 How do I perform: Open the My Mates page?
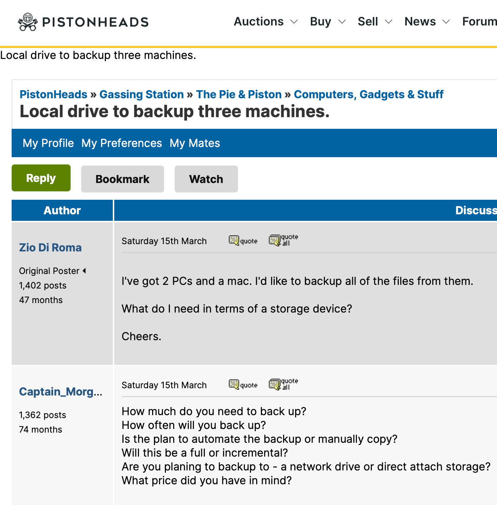195,143
